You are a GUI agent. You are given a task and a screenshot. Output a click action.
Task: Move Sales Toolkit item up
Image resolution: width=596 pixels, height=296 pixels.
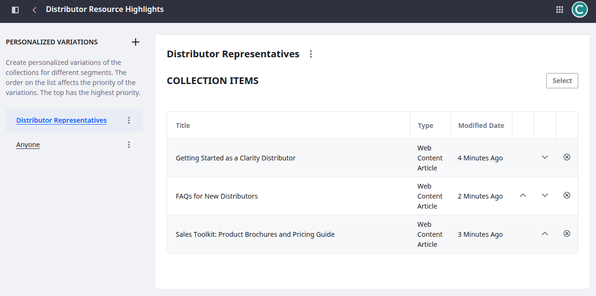[x=545, y=233]
